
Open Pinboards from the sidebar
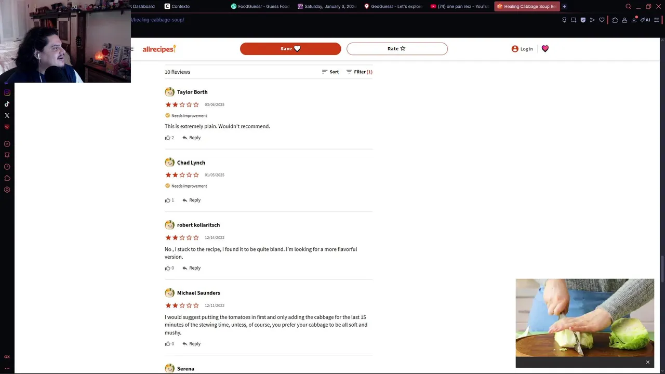[7, 155]
